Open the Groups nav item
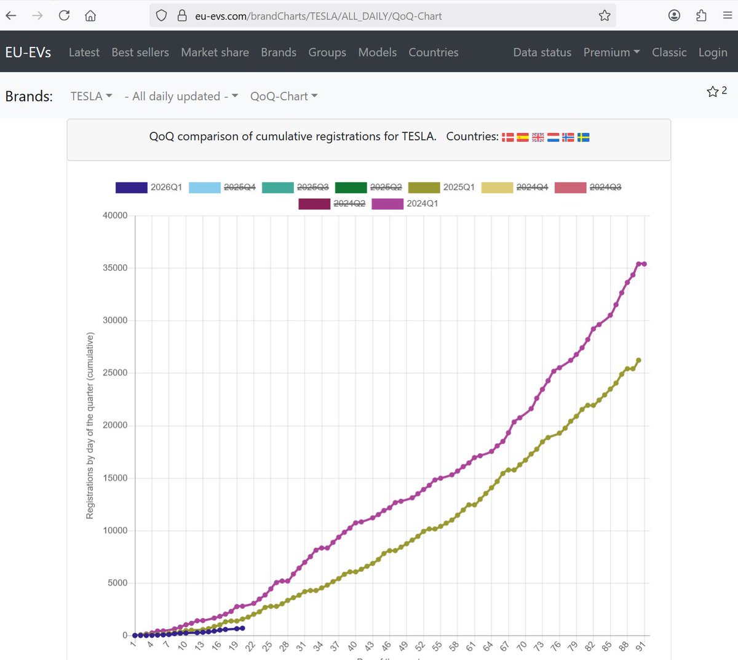This screenshot has width=738, height=660. point(327,52)
